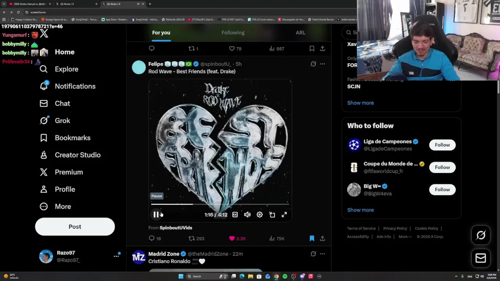Screen dimensions: 500x281
Task: Reply to Felipe's Rod Wave post
Action: pos(155,238)
